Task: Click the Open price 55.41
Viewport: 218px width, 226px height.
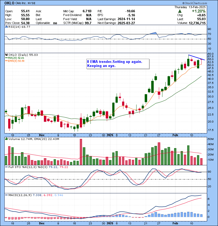Action: (25, 11)
